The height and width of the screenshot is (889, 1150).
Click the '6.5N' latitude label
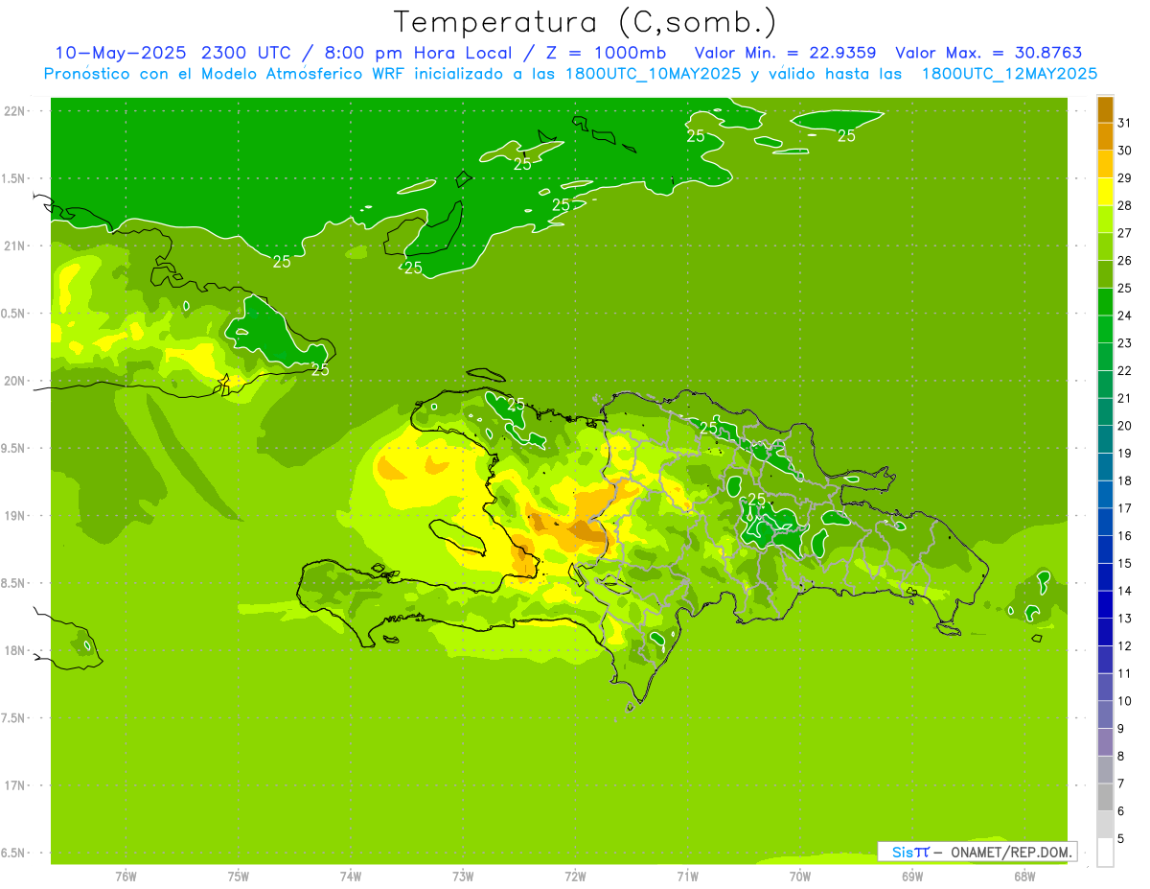pos(14,854)
